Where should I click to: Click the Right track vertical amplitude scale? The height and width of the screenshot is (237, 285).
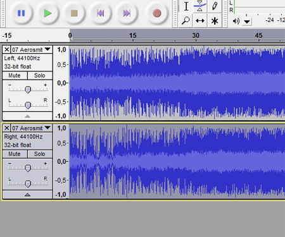tap(61, 161)
